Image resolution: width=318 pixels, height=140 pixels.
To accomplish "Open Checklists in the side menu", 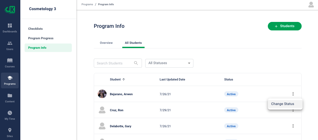I will pyautogui.click(x=35, y=29).
